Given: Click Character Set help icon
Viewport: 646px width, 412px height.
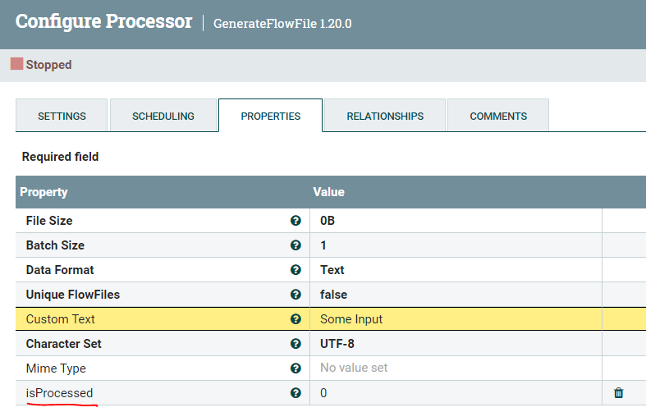Looking at the screenshot, I should click(296, 344).
